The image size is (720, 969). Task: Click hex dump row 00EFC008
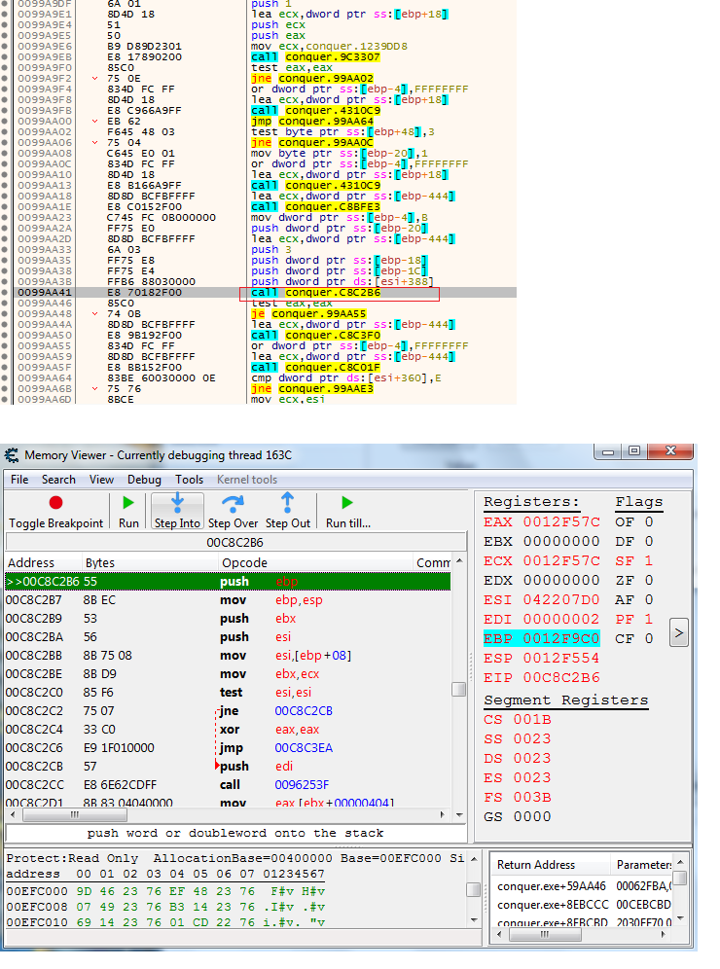pyautogui.click(x=165, y=907)
